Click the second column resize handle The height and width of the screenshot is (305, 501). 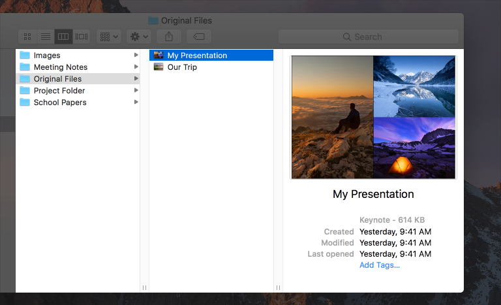tap(279, 288)
